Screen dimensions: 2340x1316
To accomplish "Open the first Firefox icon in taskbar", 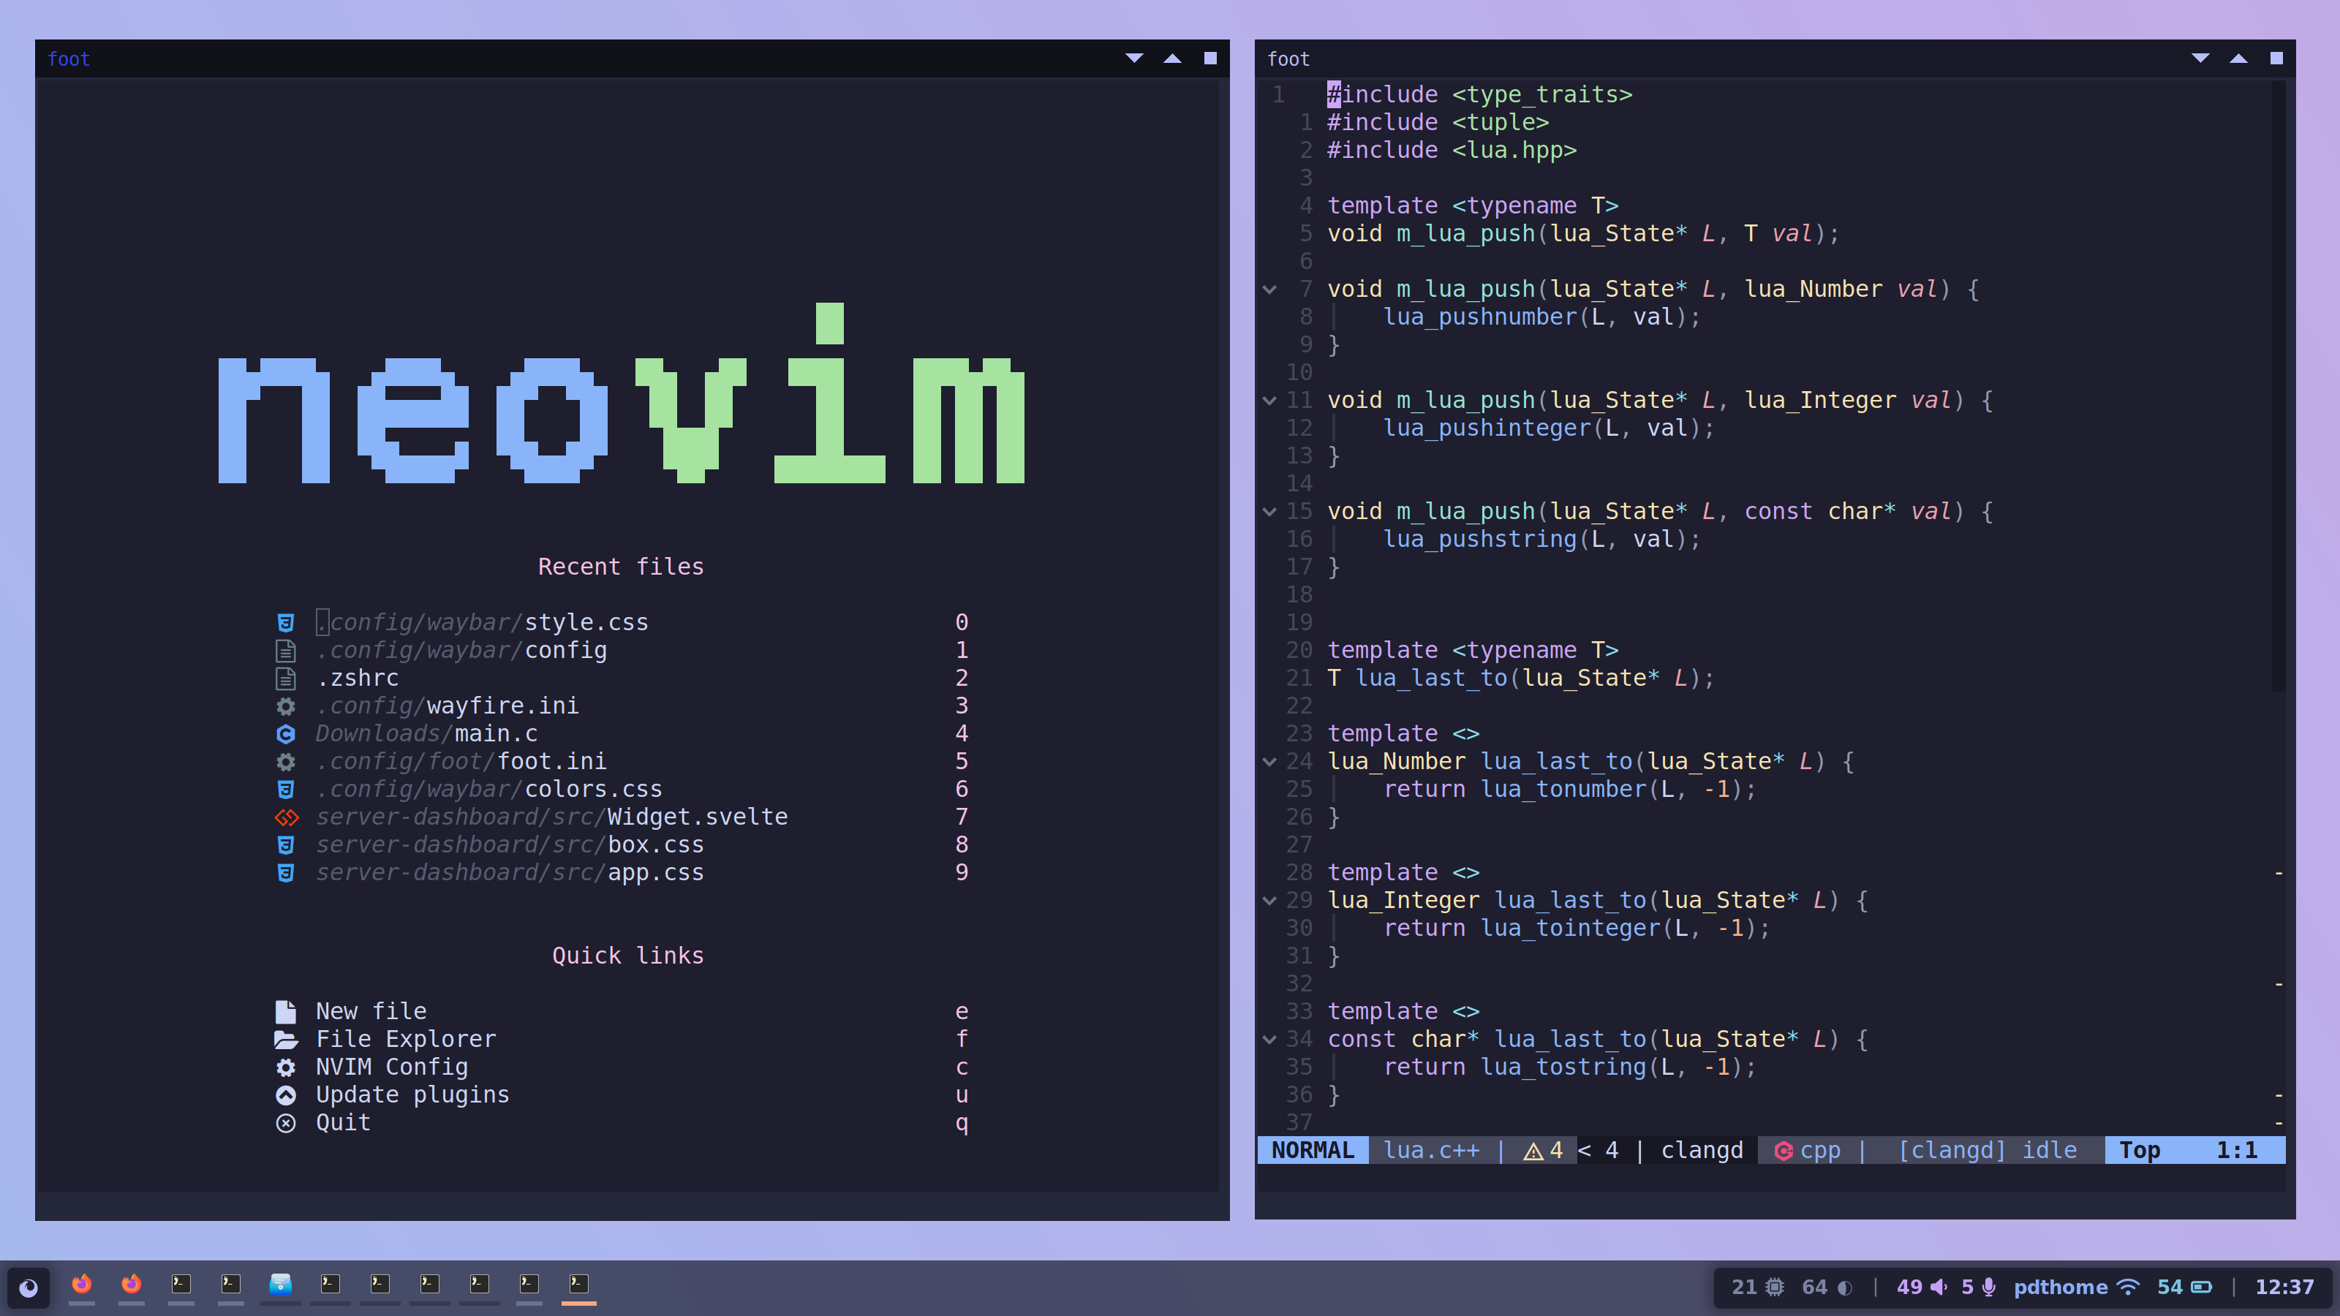I will 82,1283.
